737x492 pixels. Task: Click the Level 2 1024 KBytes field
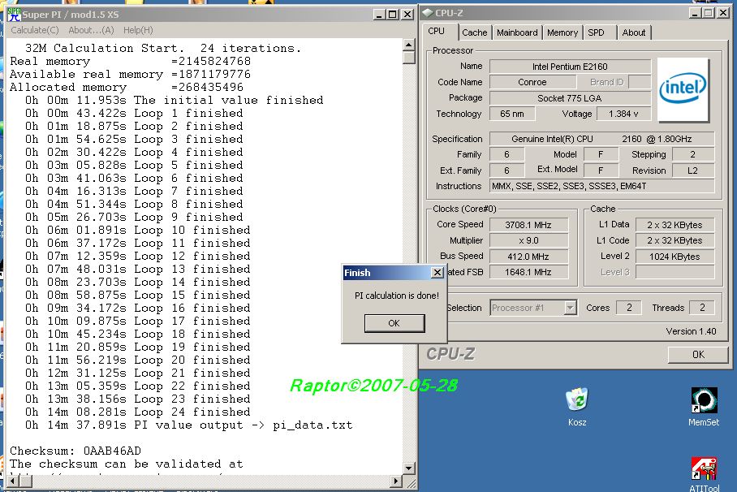[675, 257]
